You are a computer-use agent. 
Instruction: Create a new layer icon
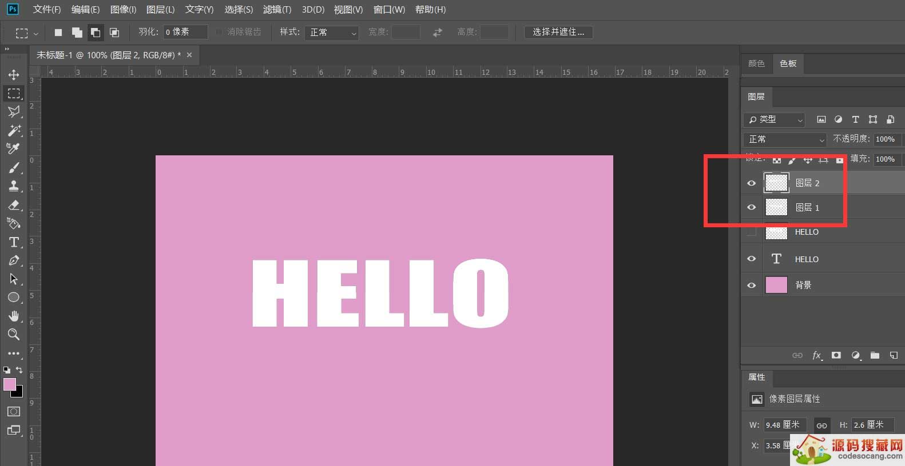894,355
